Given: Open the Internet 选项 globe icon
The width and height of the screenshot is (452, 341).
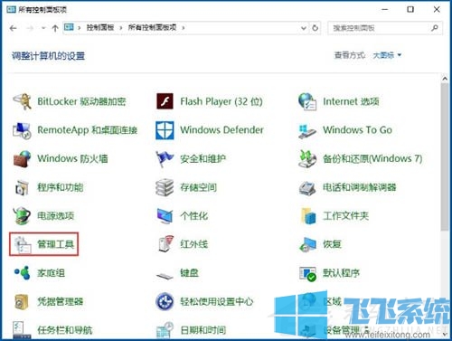Looking at the screenshot, I should coord(307,101).
